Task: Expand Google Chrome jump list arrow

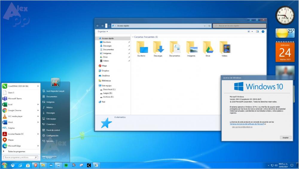Action: (38, 110)
